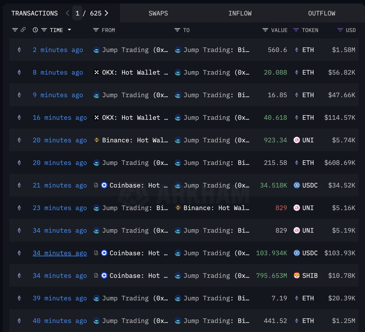Click Ethereum chain icon in the 2 minutes ago row
This screenshot has height=332, width=365.
[x=19, y=50]
